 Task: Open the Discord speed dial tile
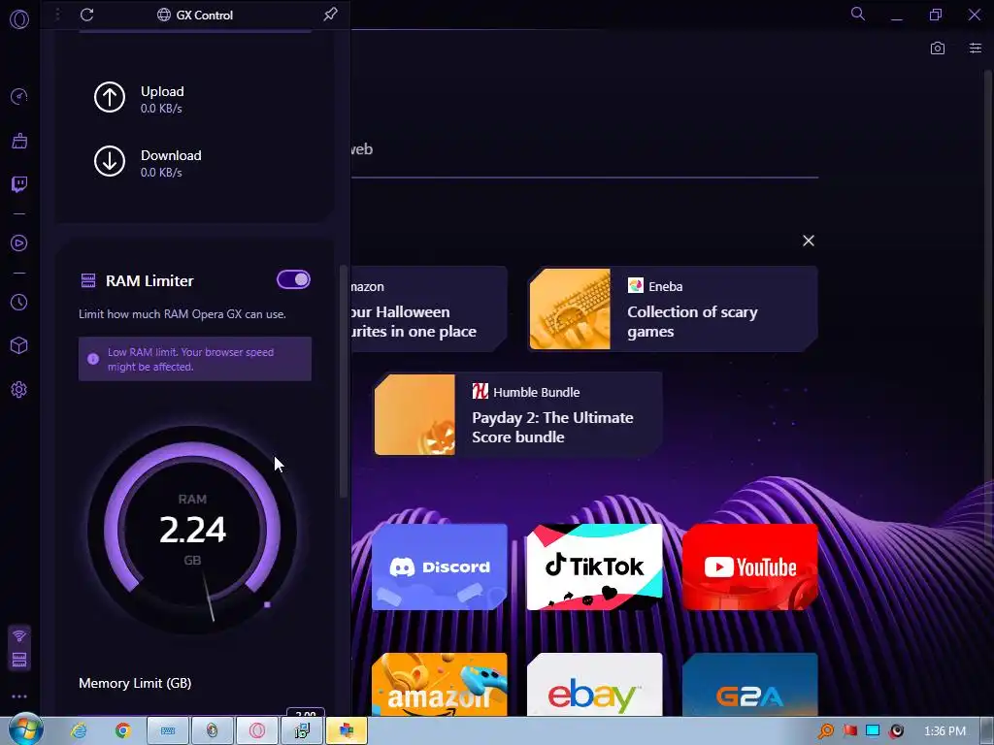pyautogui.click(x=440, y=567)
